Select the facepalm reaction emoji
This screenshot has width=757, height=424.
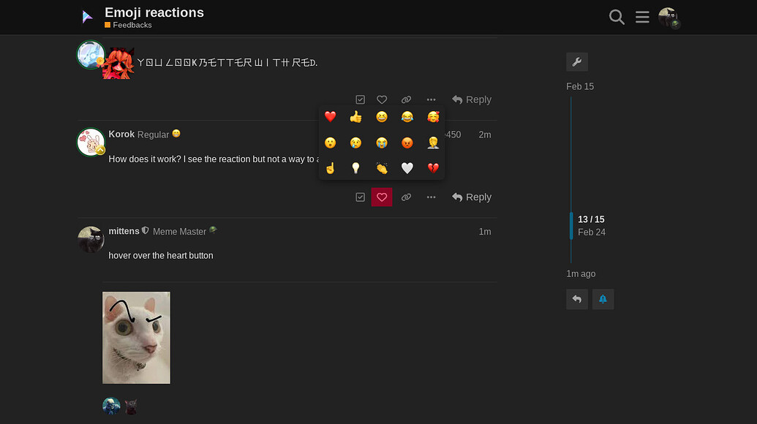point(433,143)
